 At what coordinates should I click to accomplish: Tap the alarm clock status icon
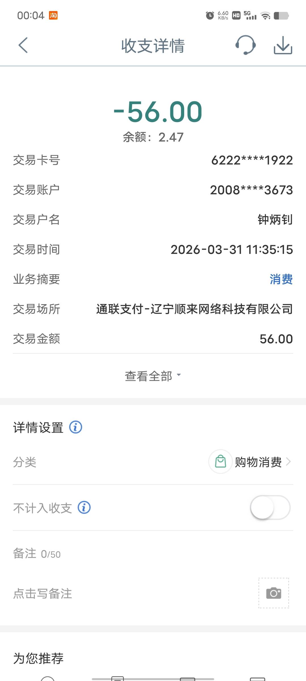[x=210, y=15]
